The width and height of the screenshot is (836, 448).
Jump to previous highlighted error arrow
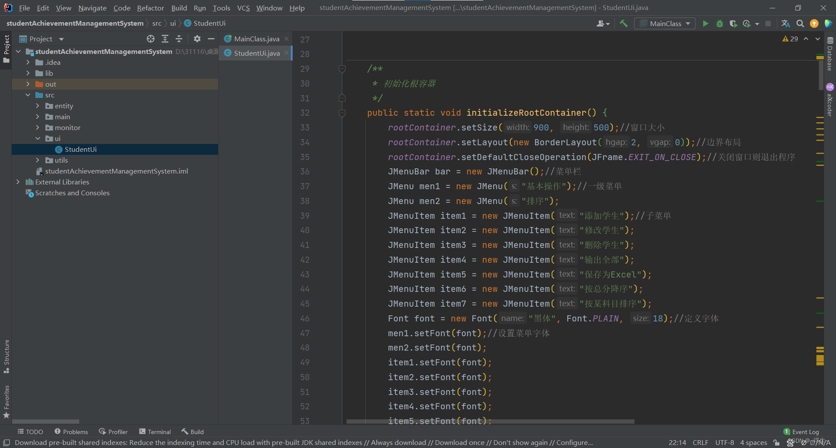click(806, 39)
